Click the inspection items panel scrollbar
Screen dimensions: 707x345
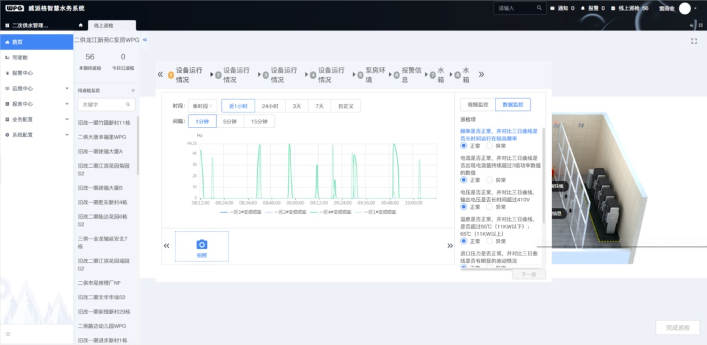543,170
